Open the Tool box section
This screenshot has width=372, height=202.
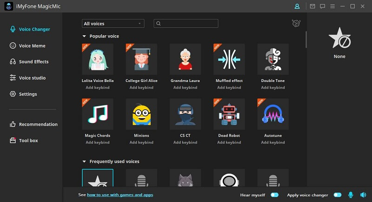[24, 140]
